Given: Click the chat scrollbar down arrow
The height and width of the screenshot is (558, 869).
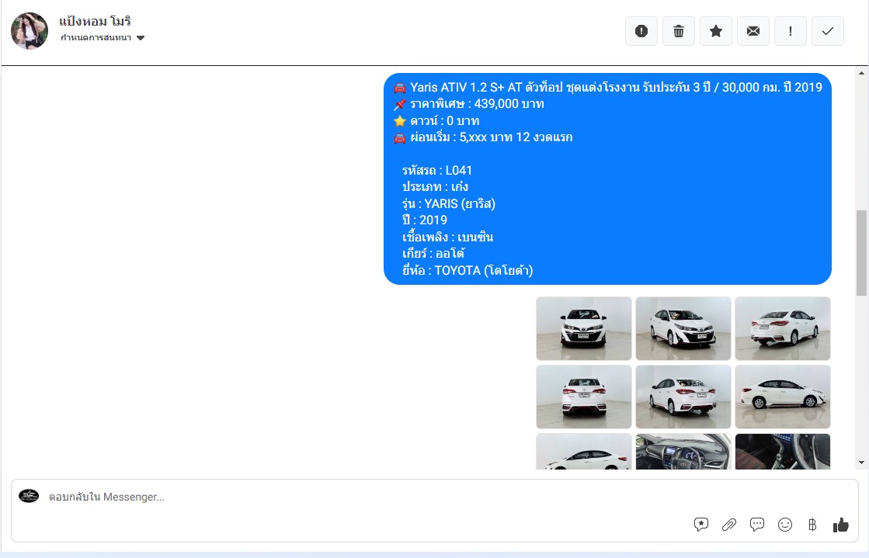Looking at the screenshot, I should click(x=860, y=463).
